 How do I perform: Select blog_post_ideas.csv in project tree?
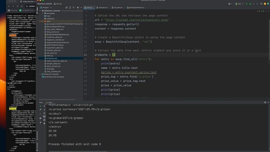pos(54,29)
